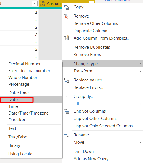Screen dimensions: 143x163
Task: Expand the Fill submenu arrow
Action: [140, 104]
